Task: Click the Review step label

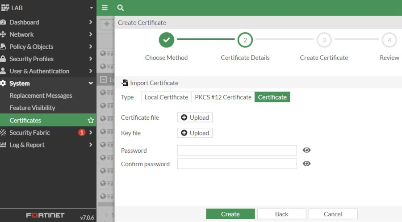Action: pos(389,58)
